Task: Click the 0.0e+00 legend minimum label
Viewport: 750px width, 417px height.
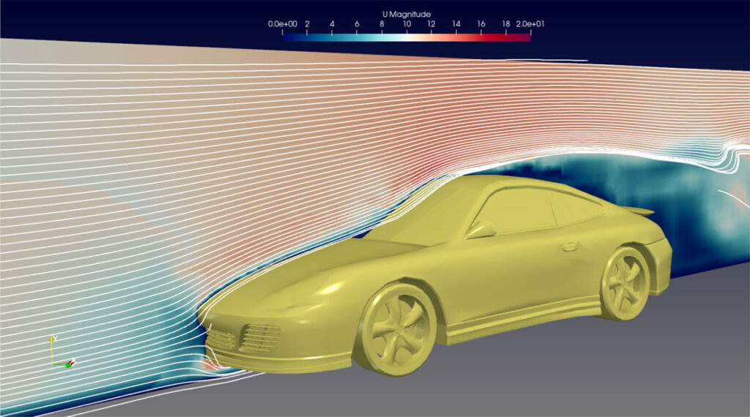Action: pos(282,24)
